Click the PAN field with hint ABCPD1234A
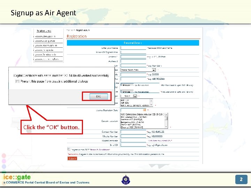Screen dimensions: 251x188 [133, 79]
